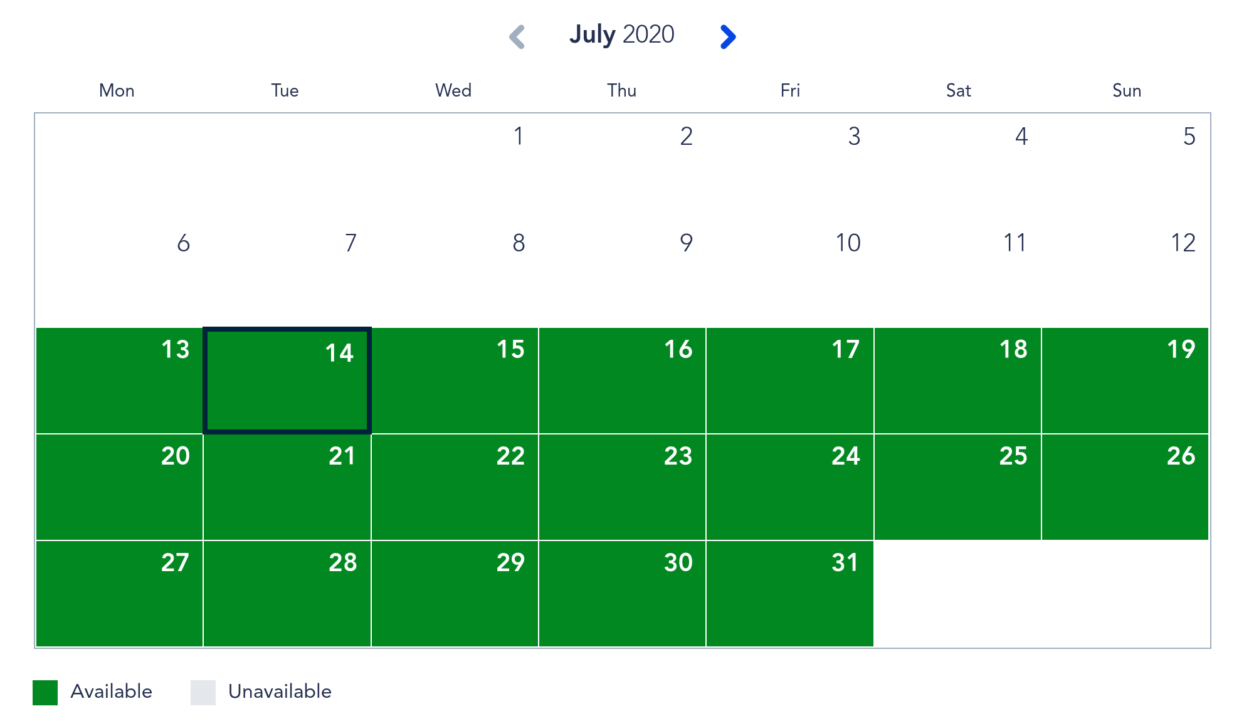
Task: Pick Wednesday July 22
Action: [x=455, y=487]
